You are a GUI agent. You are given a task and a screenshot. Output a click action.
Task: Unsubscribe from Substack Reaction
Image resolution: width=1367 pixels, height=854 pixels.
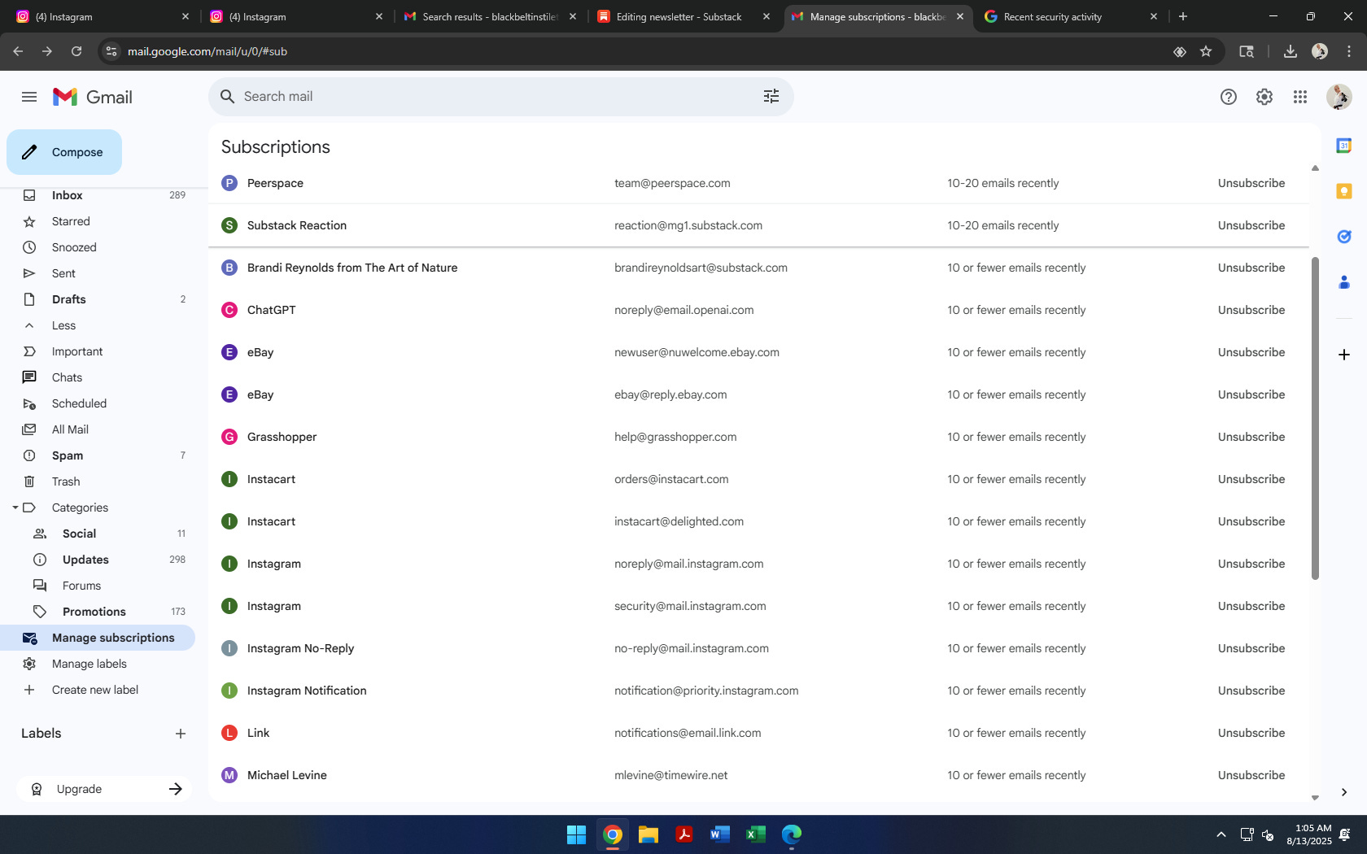(1251, 225)
